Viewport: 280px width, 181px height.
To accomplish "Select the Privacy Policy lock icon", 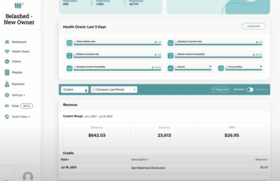I will 221,69.
